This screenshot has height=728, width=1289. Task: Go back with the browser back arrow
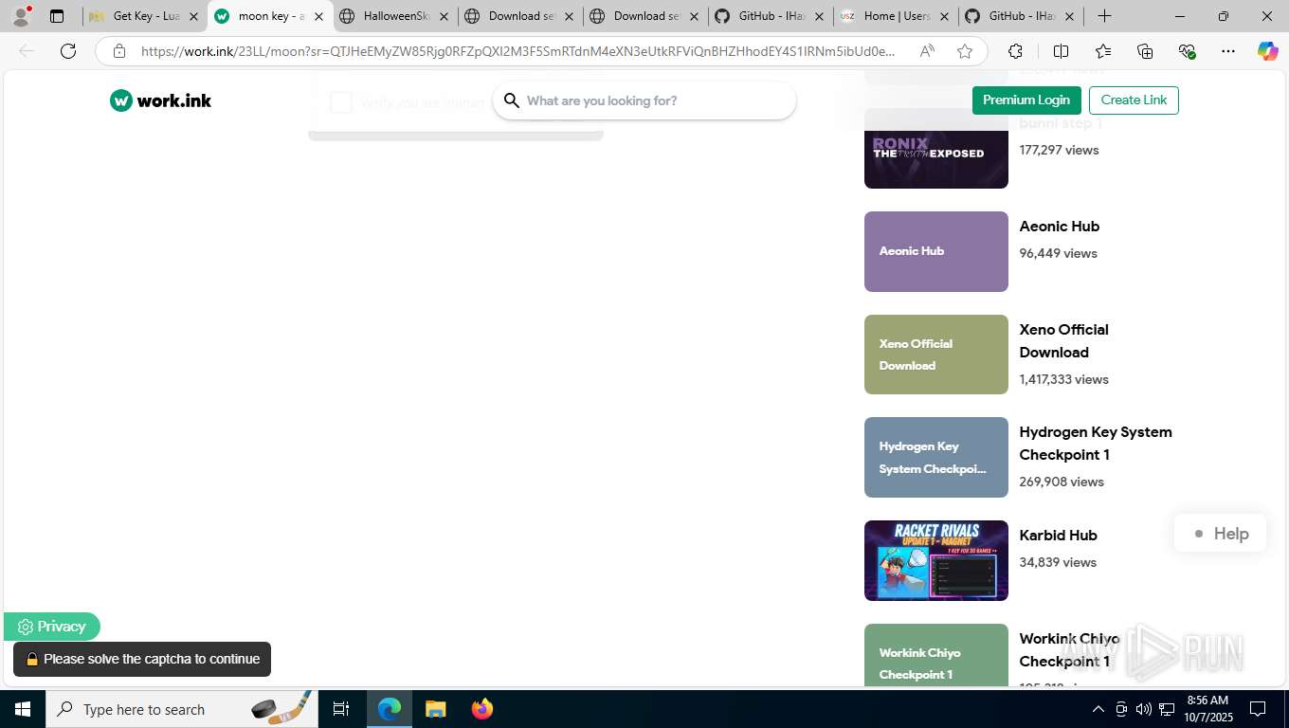pos(27,51)
